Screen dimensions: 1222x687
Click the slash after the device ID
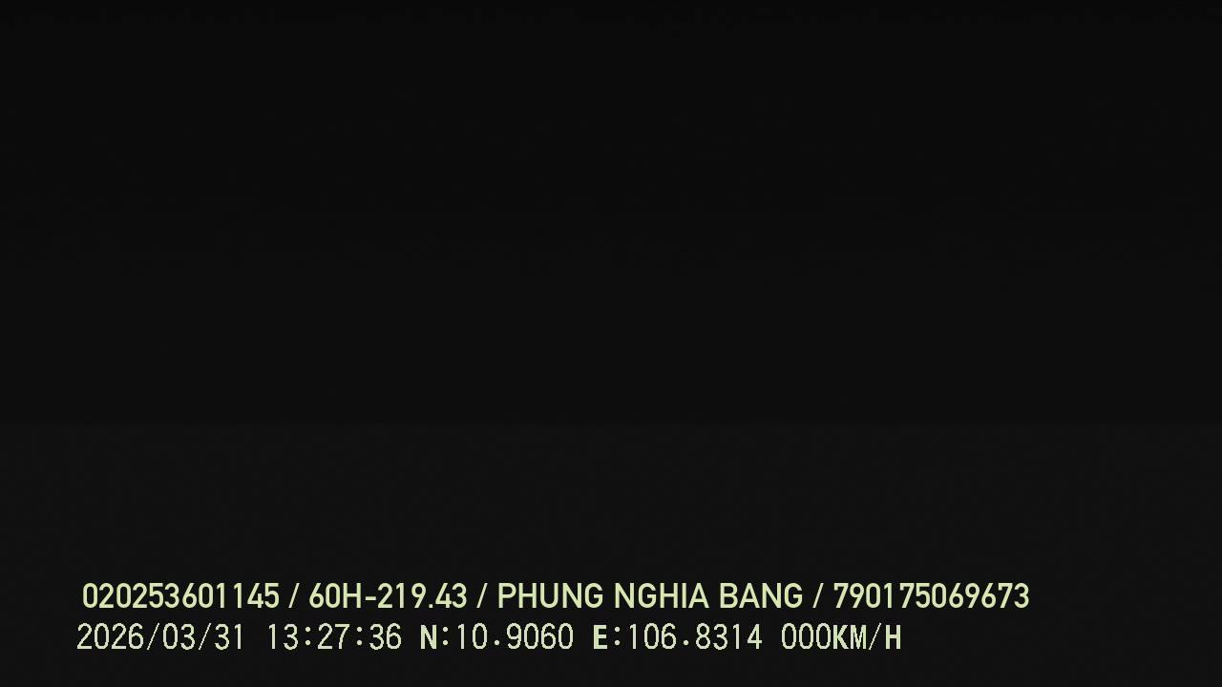294,596
